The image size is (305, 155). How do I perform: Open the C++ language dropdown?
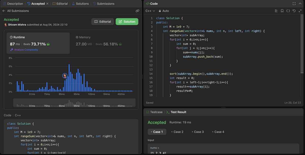pos(150,11)
